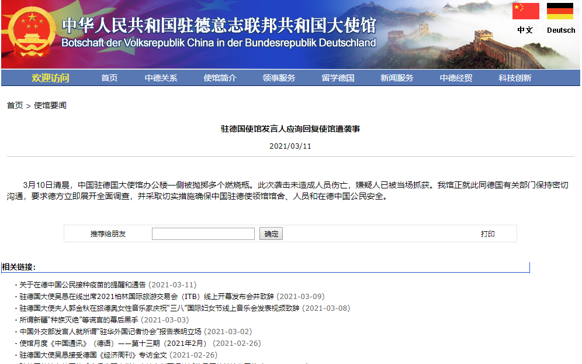Select 使馆简介 in navigation bar
Screen dimensions: 582x364
[x=220, y=78]
